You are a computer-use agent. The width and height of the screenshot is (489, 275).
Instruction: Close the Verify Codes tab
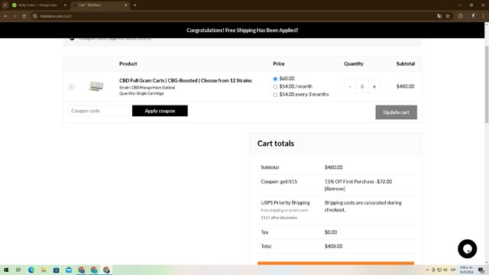65,5
